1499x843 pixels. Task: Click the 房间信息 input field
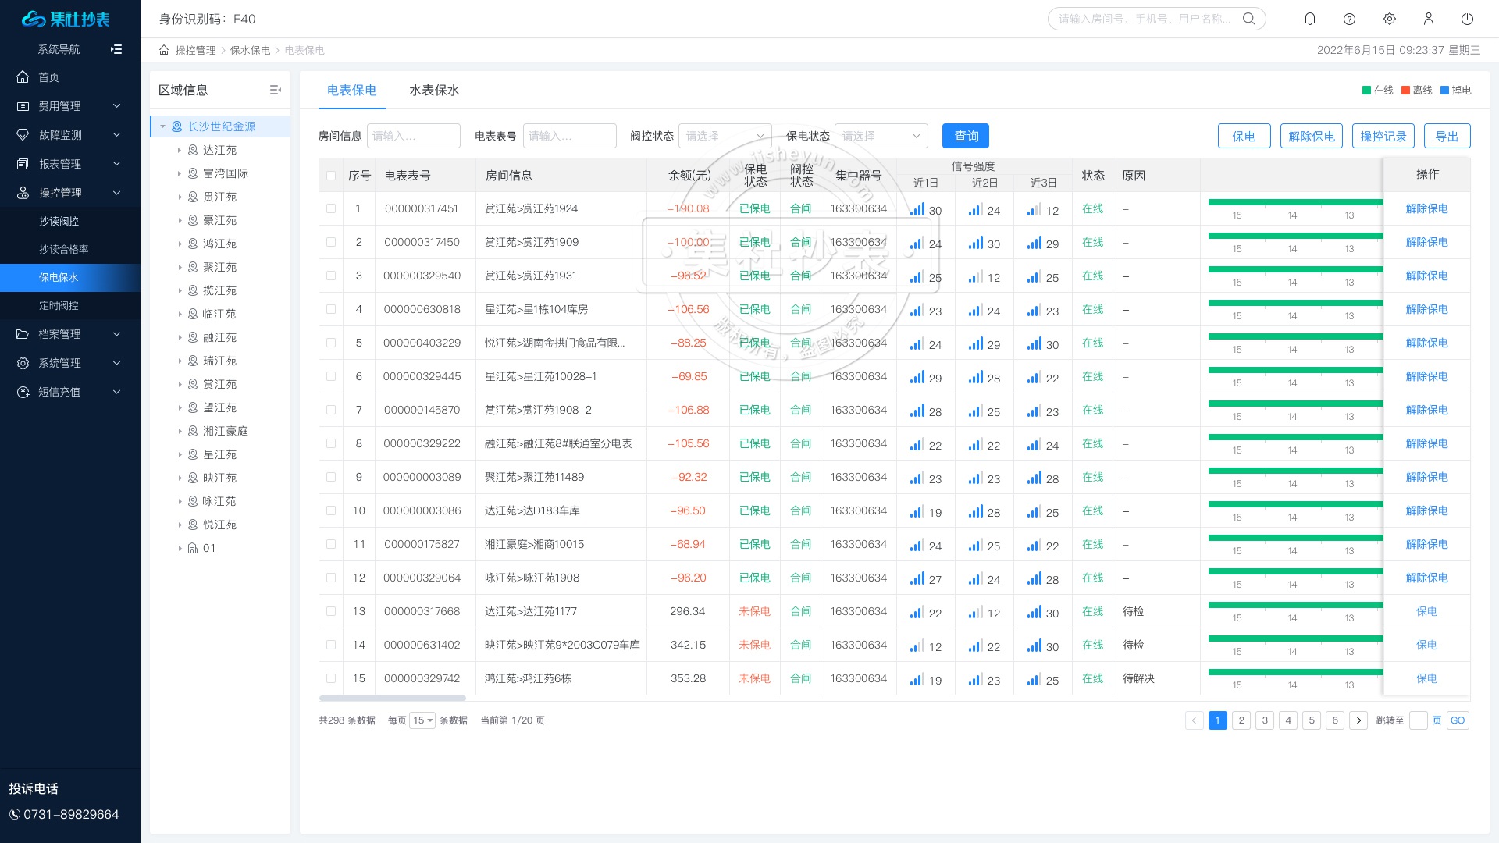[x=413, y=136]
